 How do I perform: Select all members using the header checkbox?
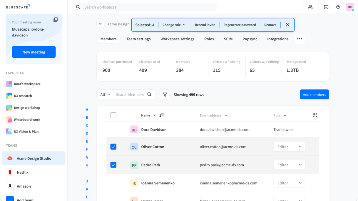[113, 115]
